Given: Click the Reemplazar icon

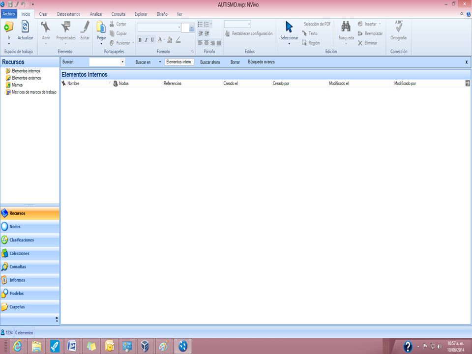Looking at the screenshot, I should 360,33.
